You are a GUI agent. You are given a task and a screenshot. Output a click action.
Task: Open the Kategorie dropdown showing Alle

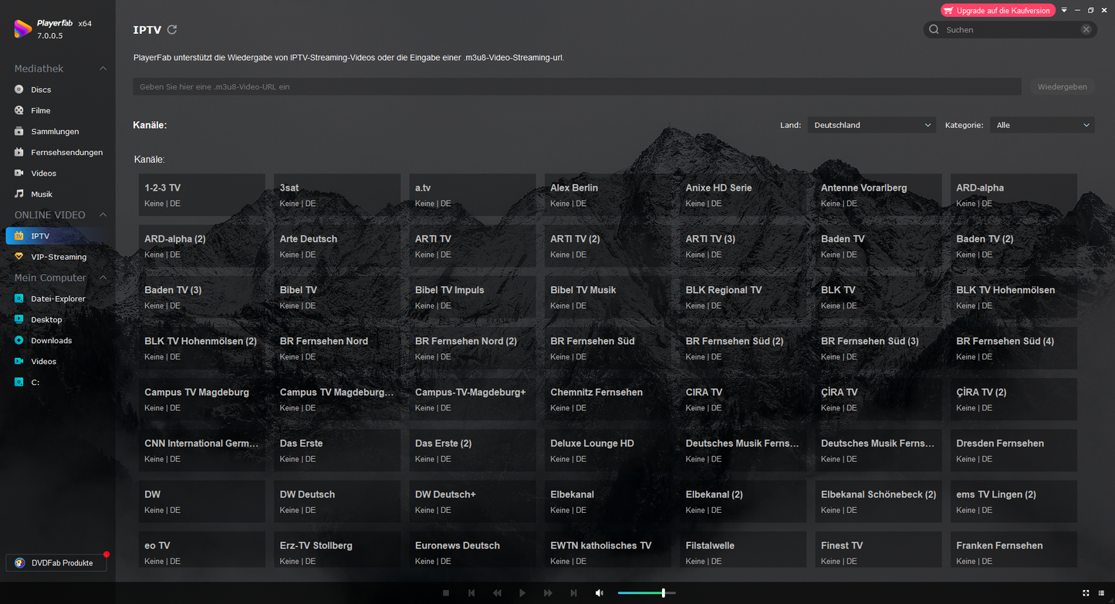1042,125
